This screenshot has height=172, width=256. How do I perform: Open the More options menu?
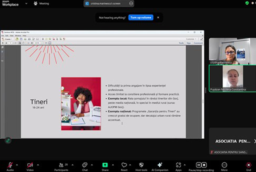(224, 165)
